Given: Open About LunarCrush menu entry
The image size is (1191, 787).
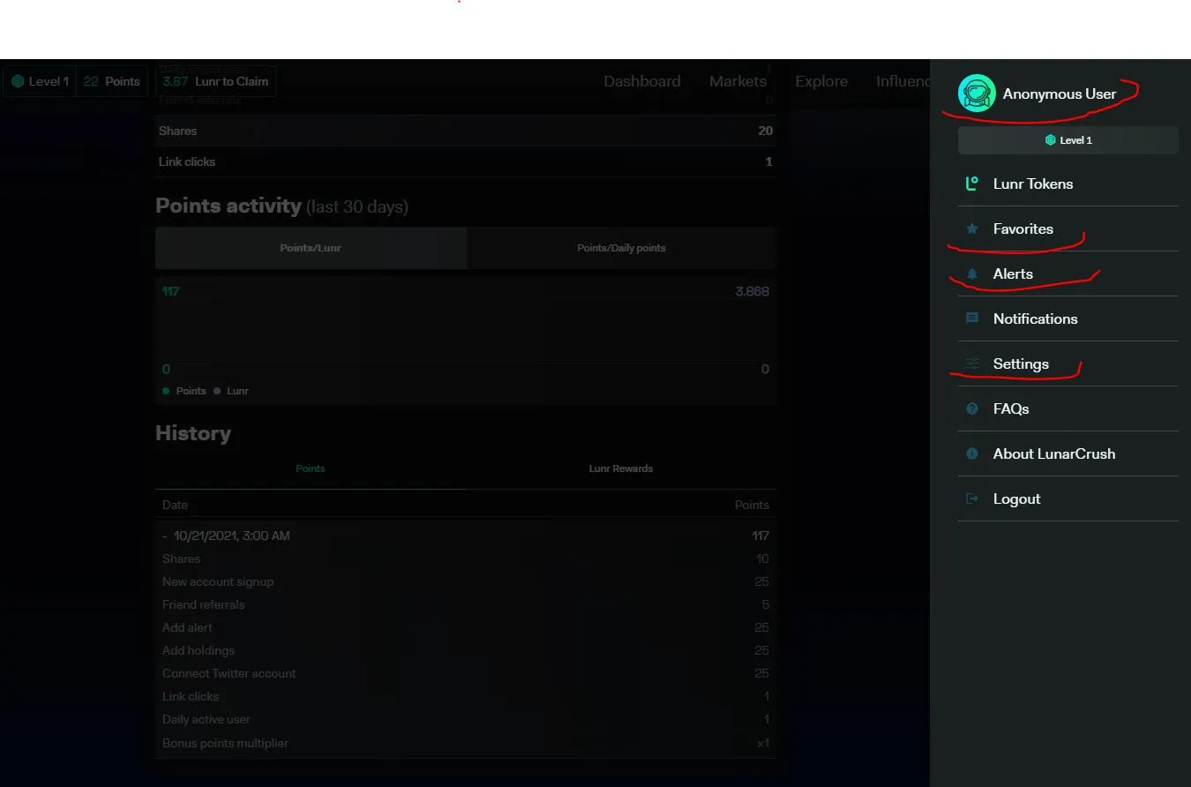Looking at the screenshot, I should click(1068, 453).
